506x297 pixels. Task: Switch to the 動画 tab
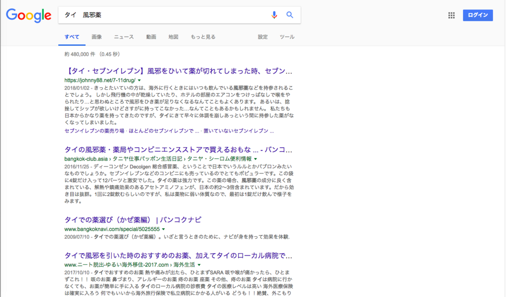point(151,37)
